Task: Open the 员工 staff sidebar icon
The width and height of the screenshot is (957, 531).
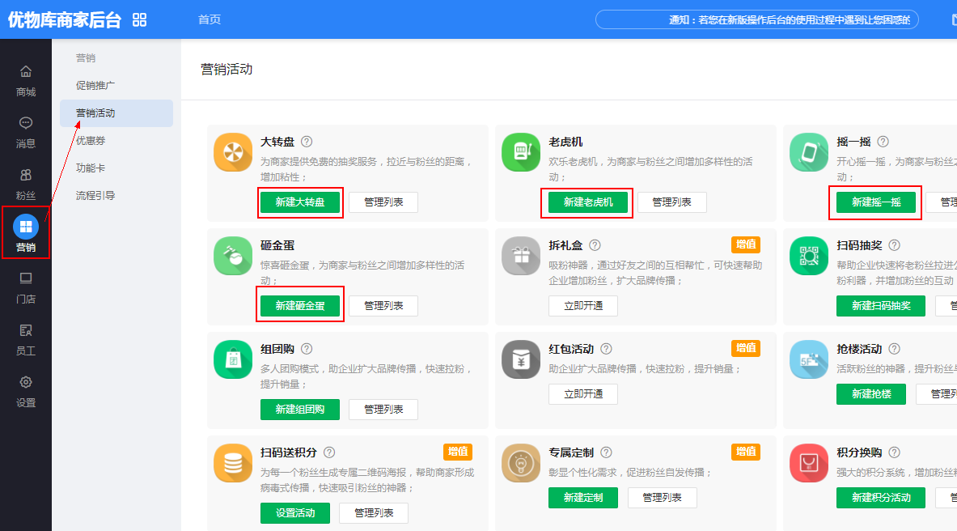Action: (x=26, y=330)
